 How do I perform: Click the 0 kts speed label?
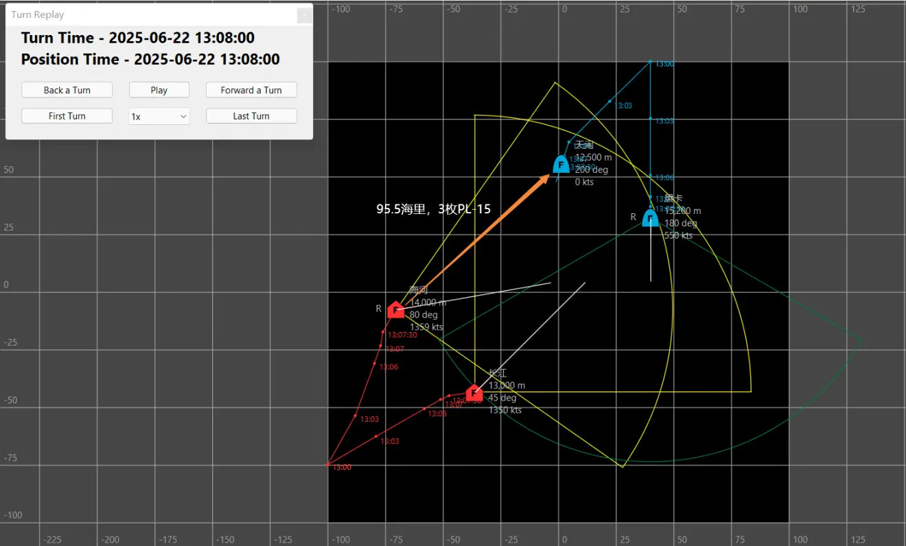pos(584,182)
